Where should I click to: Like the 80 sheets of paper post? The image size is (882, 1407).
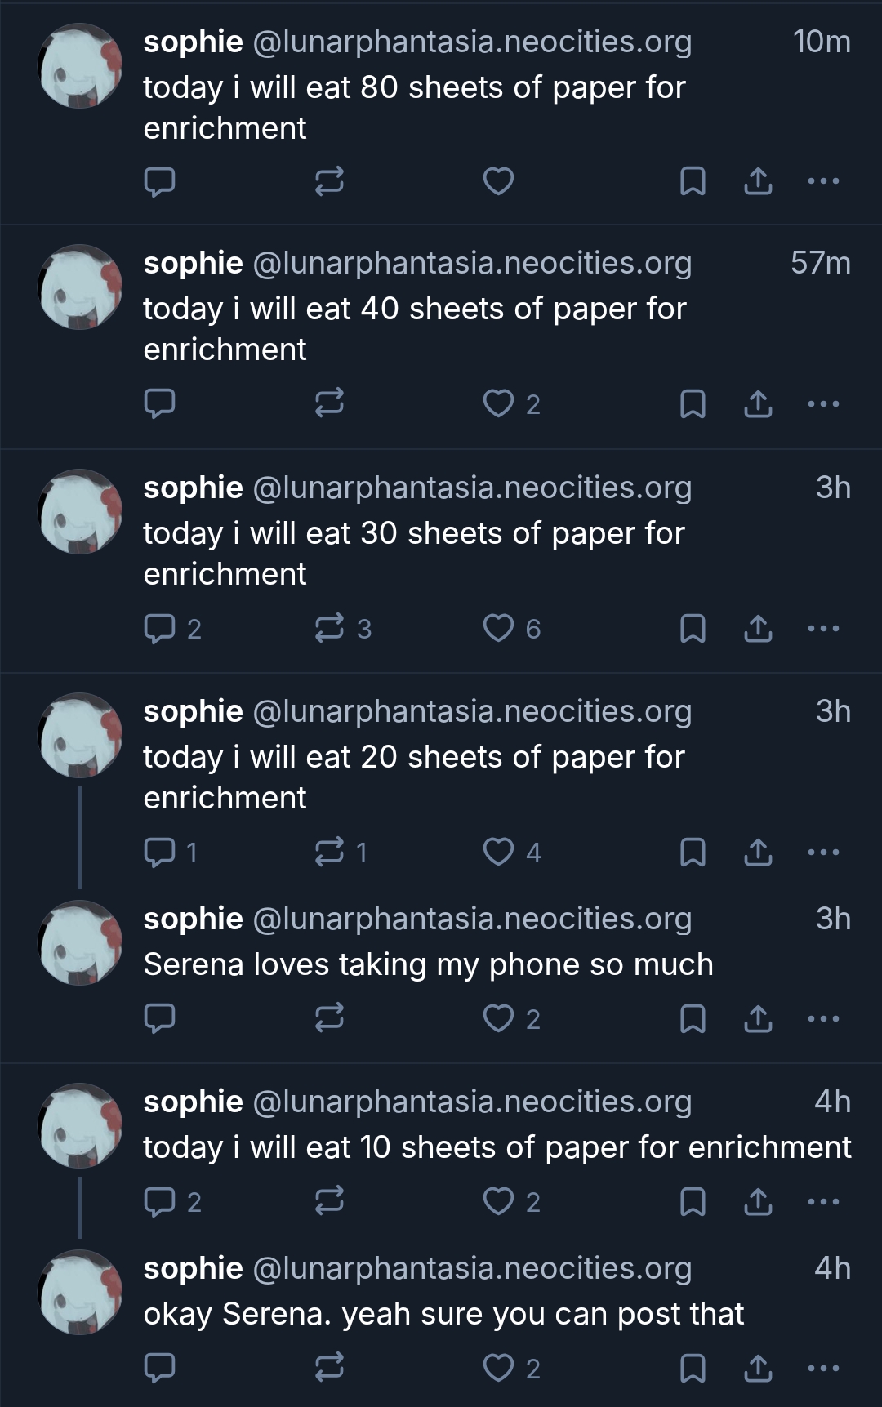point(498,181)
